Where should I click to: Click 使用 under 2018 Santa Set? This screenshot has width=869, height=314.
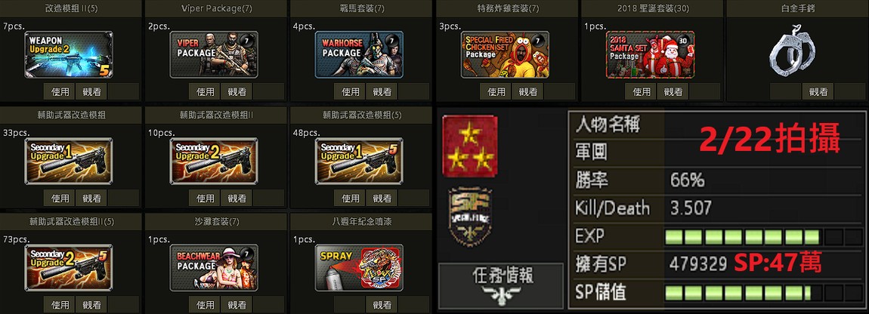(x=642, y=91)
